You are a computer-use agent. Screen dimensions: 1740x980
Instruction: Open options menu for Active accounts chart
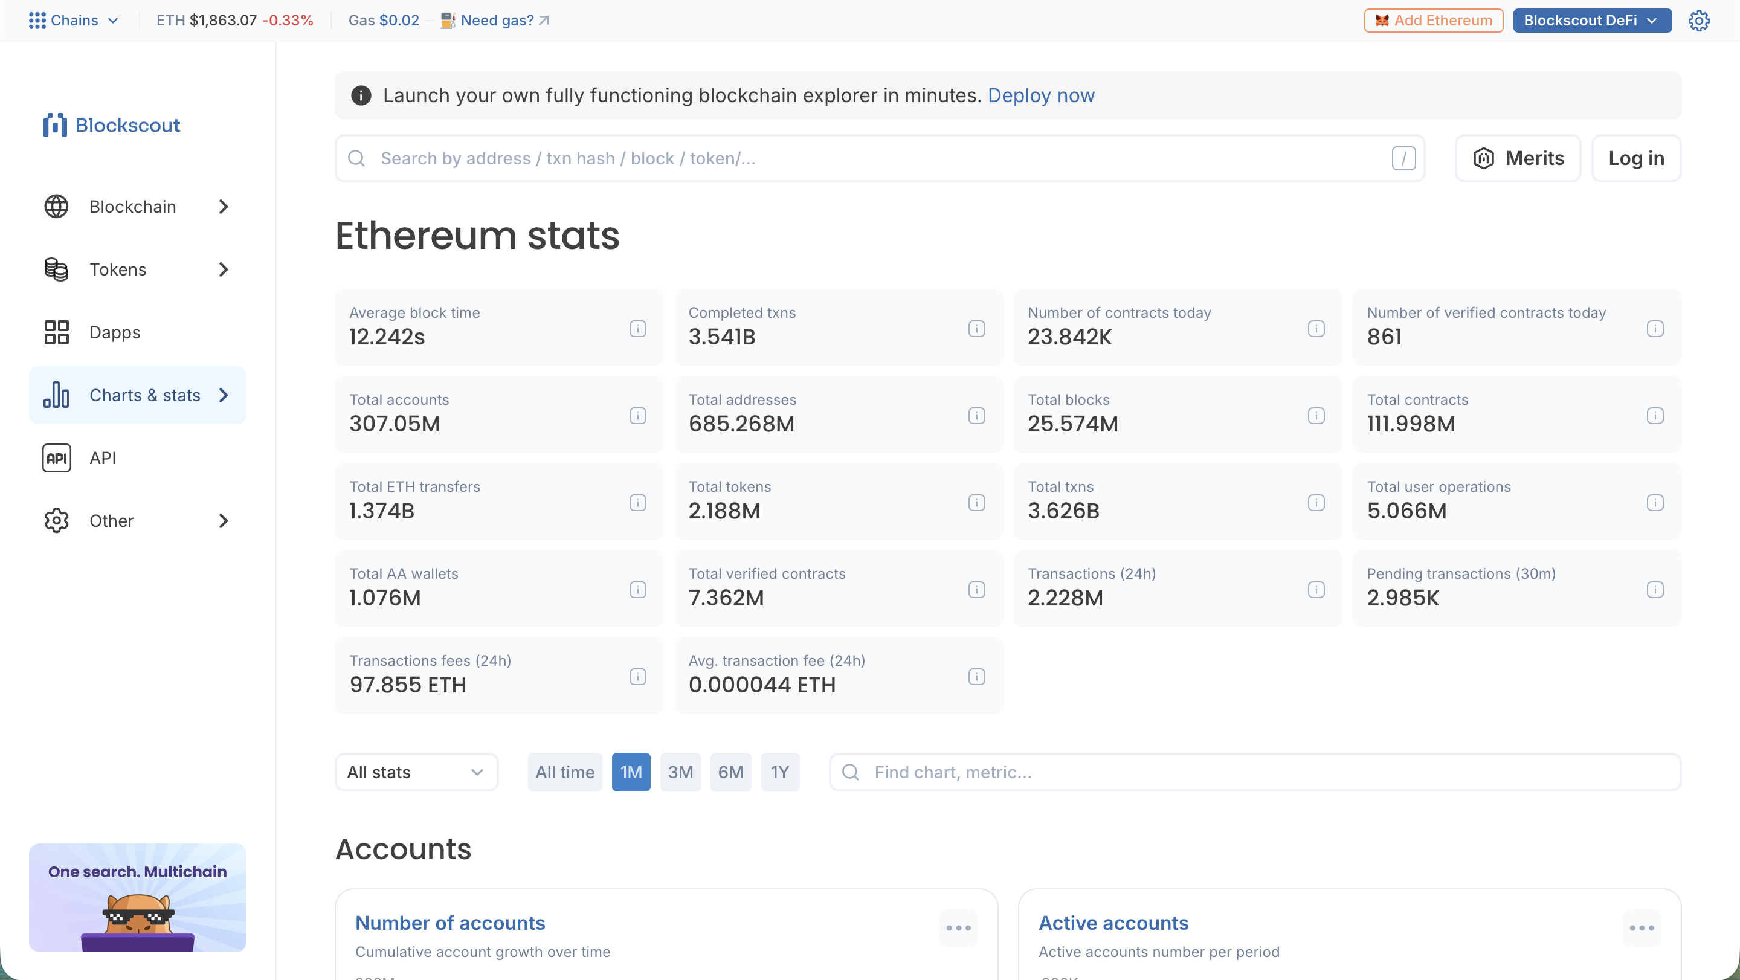[x=1642, y=928]
